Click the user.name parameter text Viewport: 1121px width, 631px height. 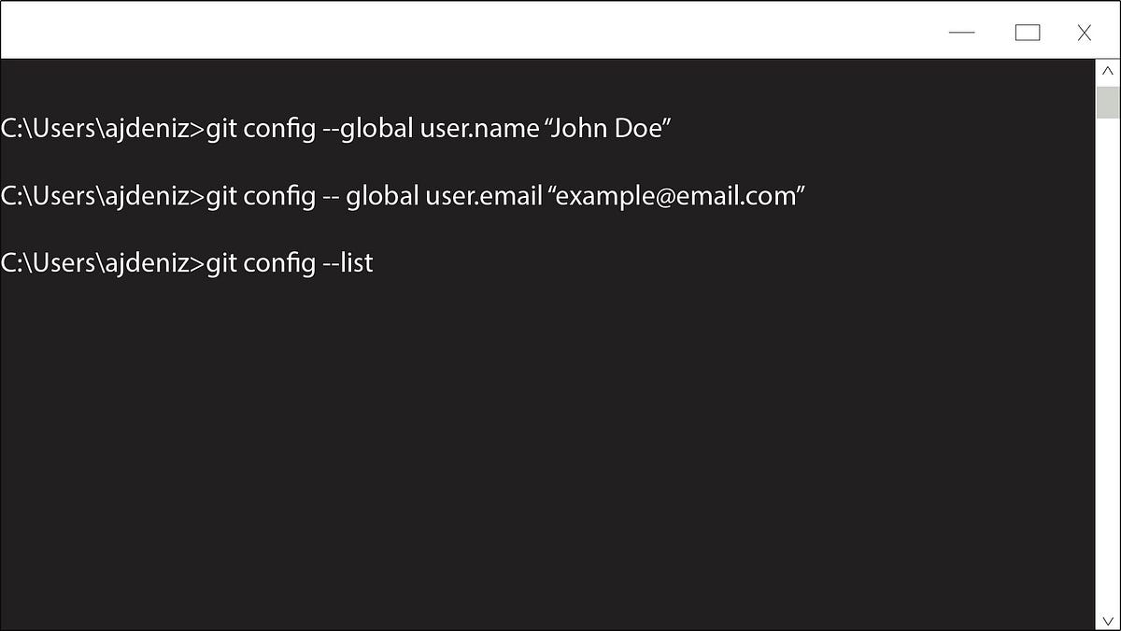point(477,128)
